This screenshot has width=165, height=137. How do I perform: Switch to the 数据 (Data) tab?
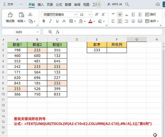point(68,5)
